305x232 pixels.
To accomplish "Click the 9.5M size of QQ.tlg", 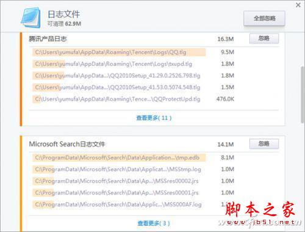I will pyautogui.click(x=228, y=52).
